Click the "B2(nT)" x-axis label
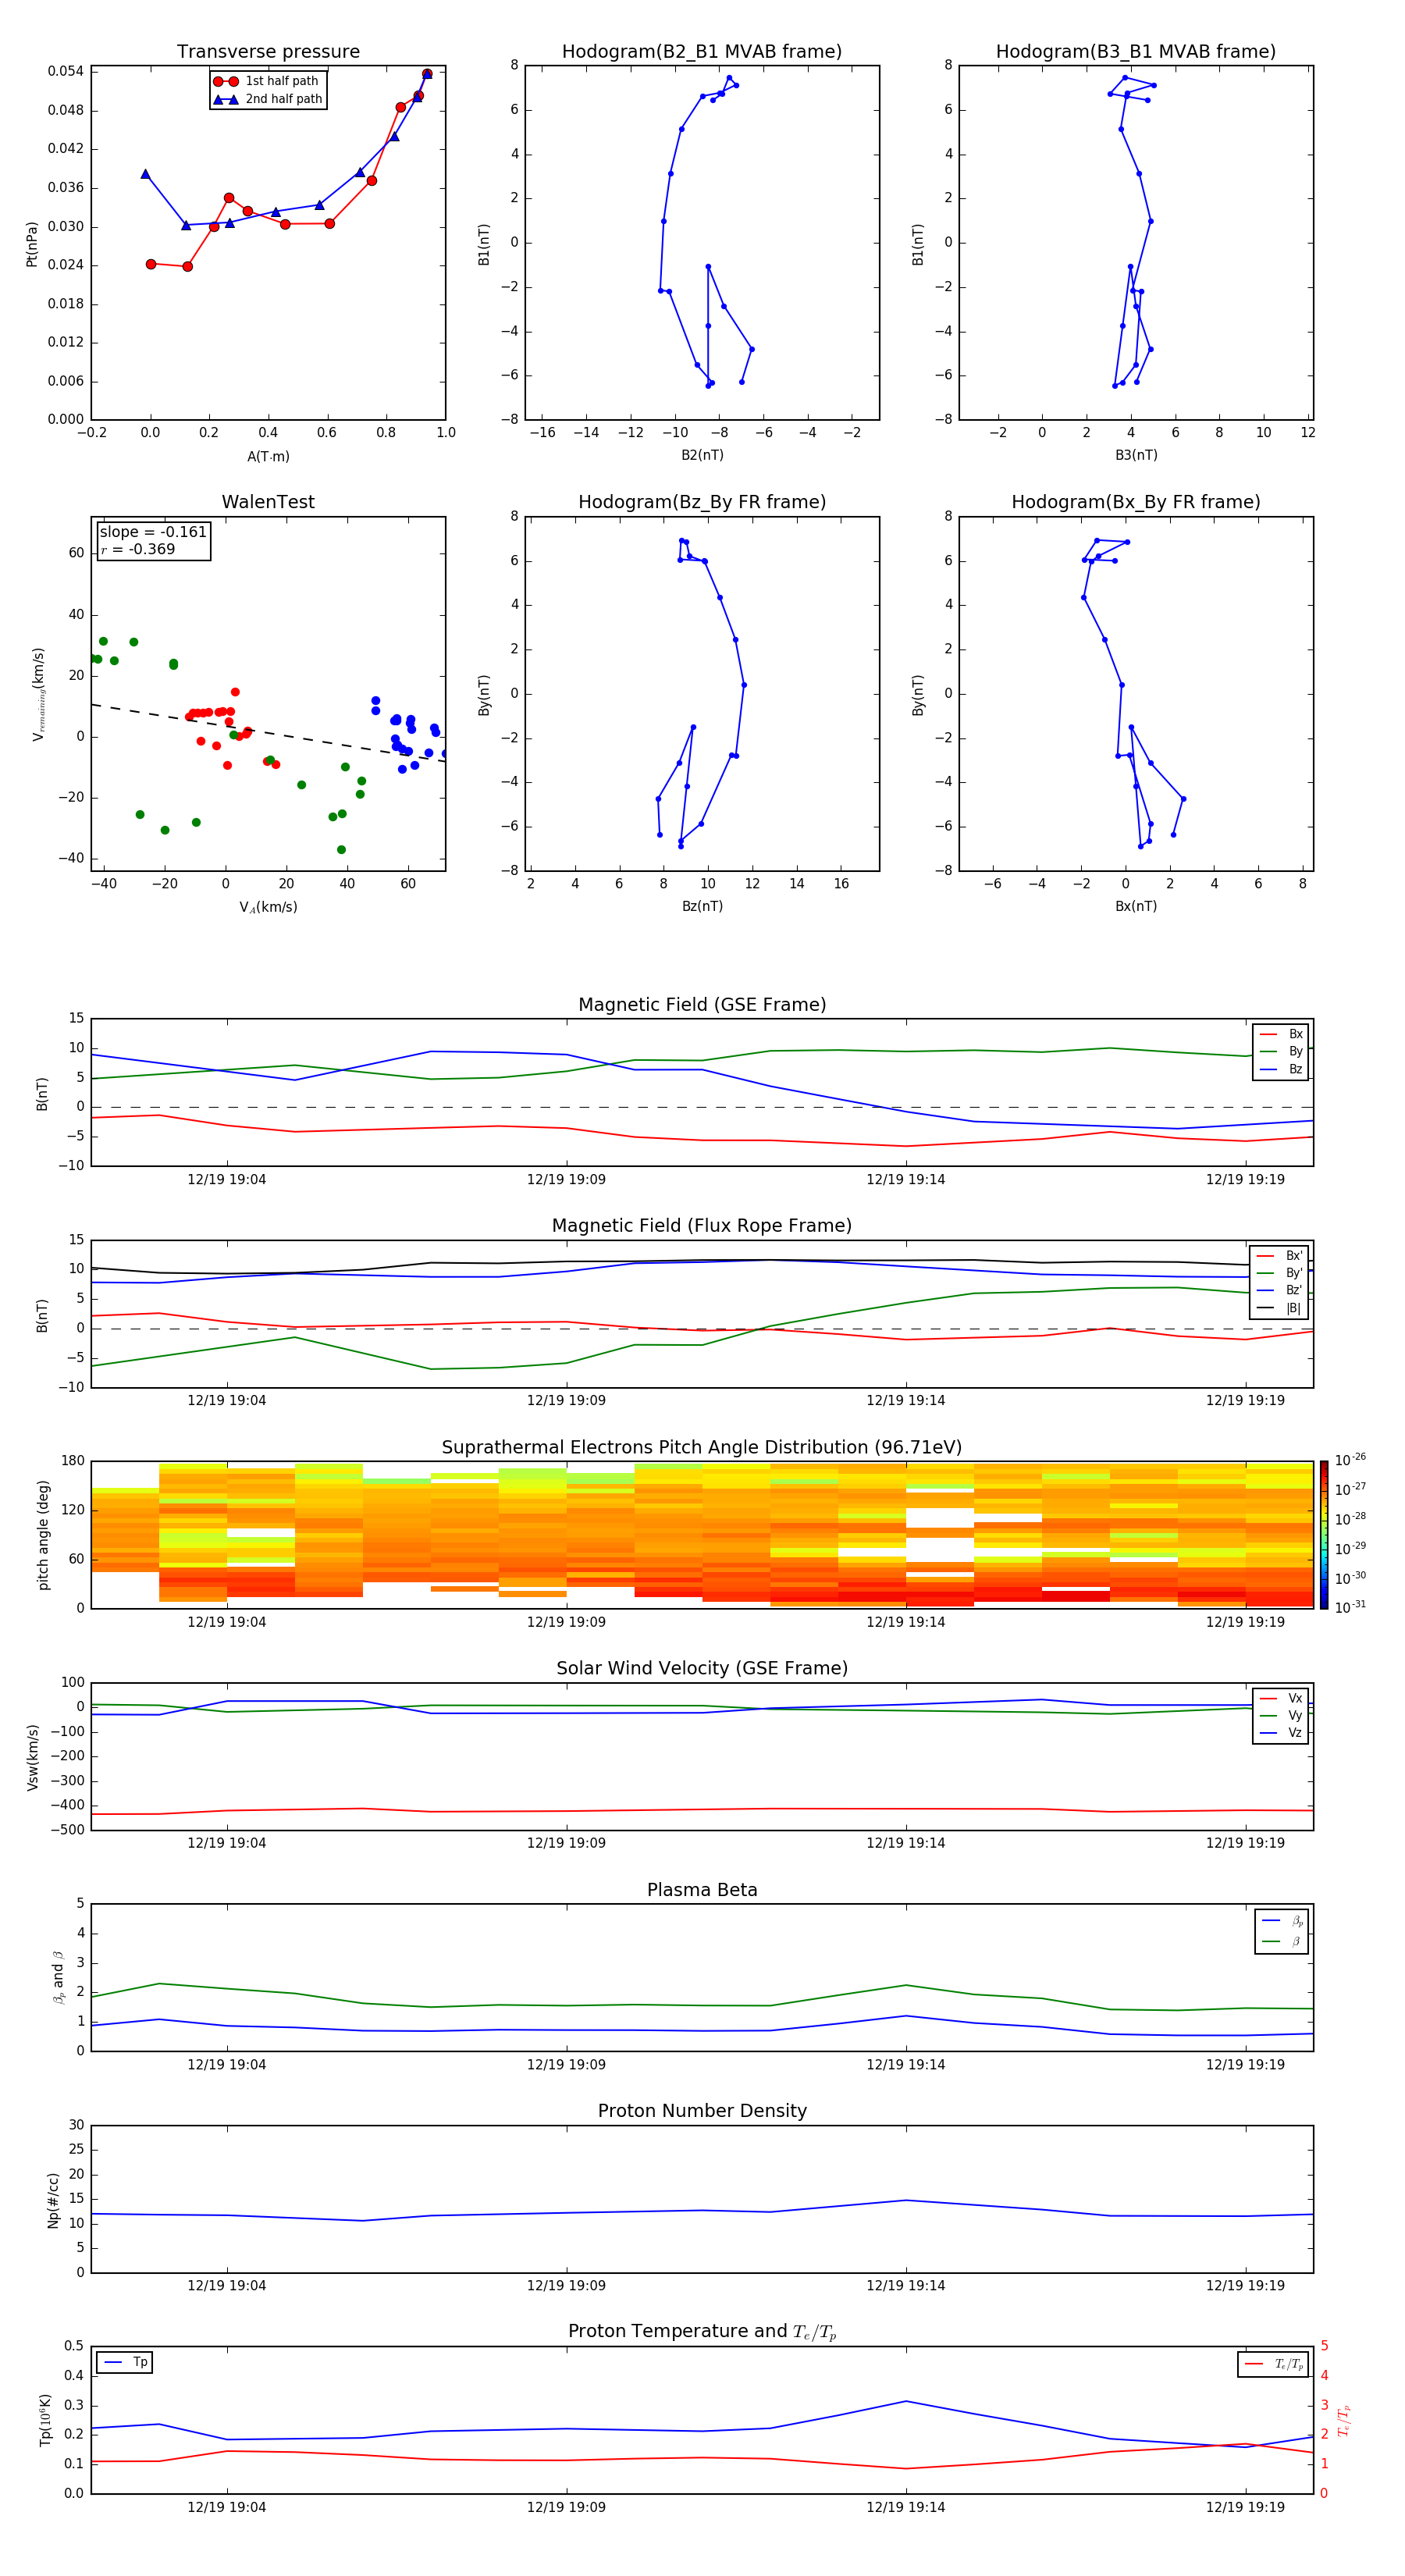Screen dimensions: 1405x2576 coord(702,455)
